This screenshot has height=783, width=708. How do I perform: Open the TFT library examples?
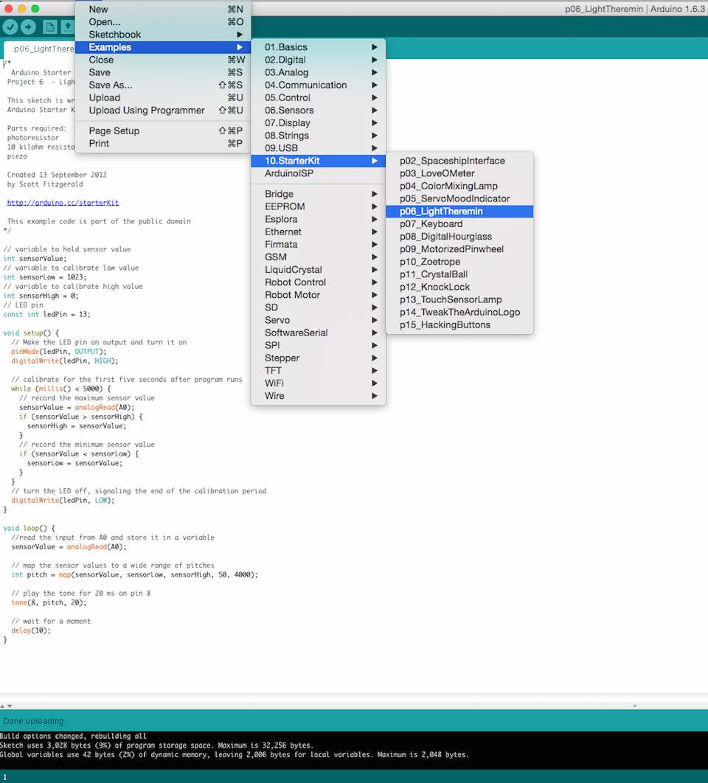click(x=319, y=371)
